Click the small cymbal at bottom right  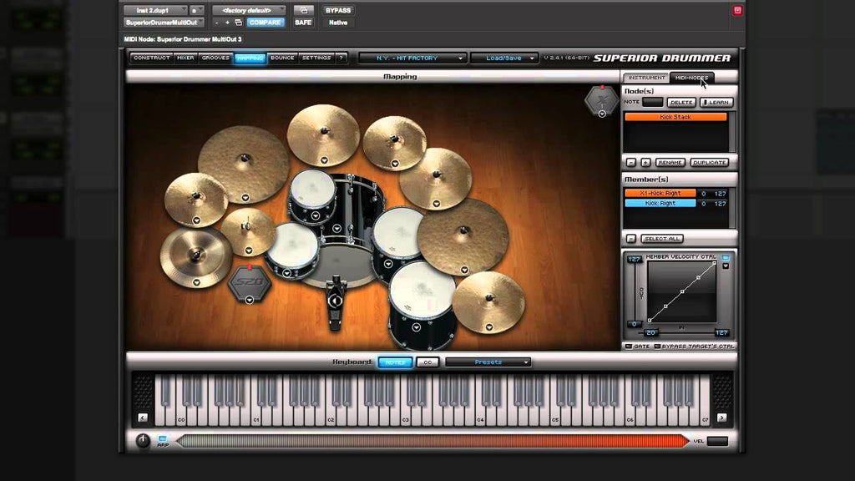(488, 301)
